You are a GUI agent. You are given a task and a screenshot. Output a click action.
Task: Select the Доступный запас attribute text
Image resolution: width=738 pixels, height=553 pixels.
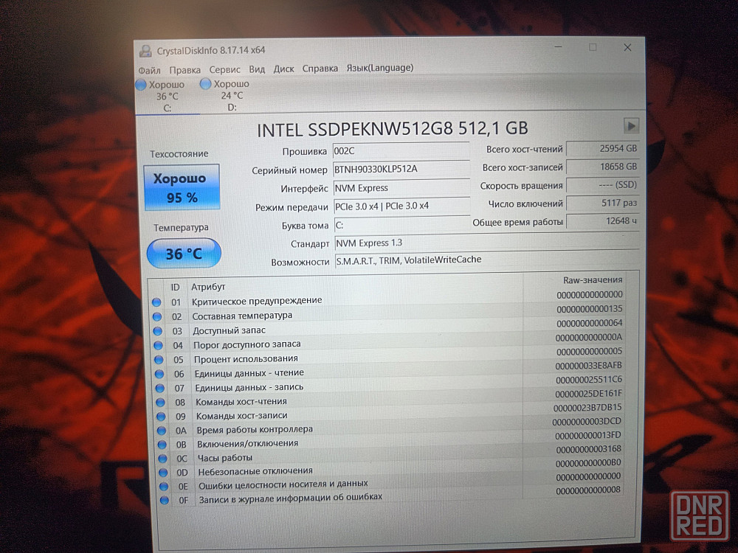pos(230,330)
